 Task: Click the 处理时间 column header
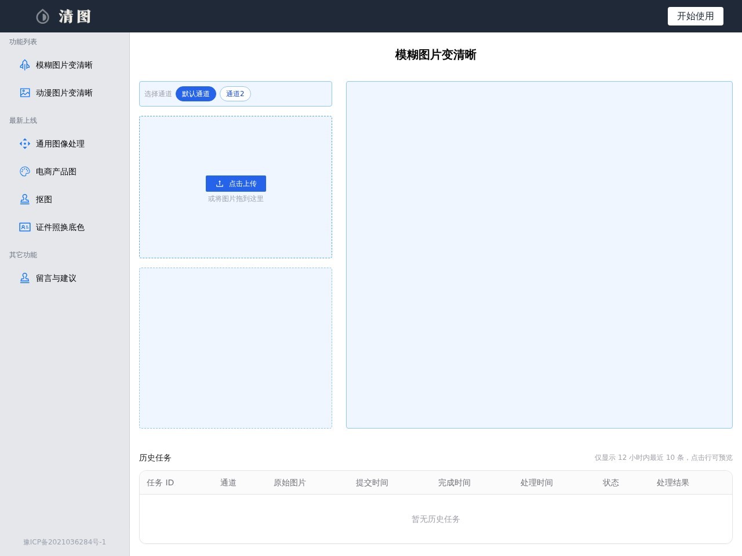coord(537,482)
